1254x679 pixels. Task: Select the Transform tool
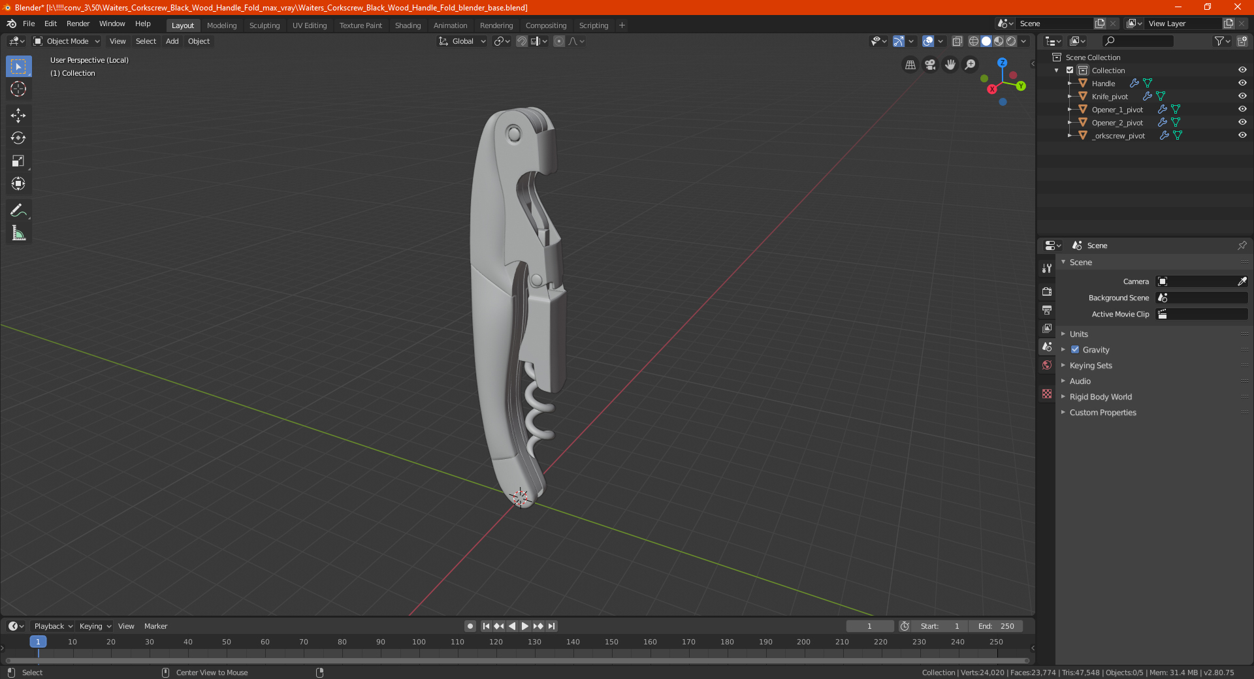point(18,184)
